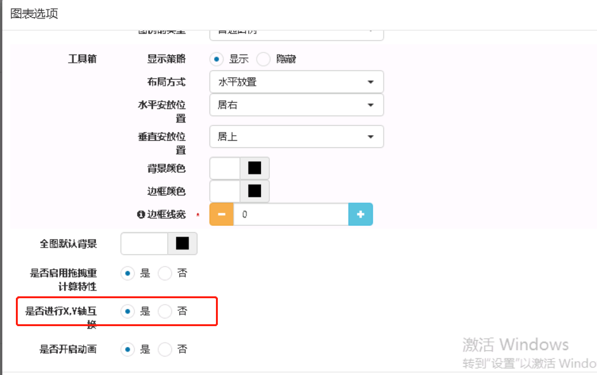
Task: Choose 否 for 是否启用拖拽重计算特性
Action: click(x=165, y=273)
